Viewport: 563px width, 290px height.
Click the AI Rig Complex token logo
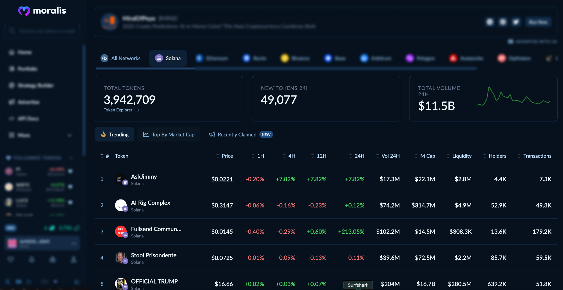[x=121, y=205]
